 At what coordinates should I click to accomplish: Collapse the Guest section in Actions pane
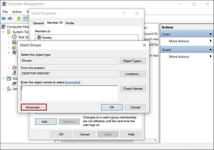[x=210, y=49]
